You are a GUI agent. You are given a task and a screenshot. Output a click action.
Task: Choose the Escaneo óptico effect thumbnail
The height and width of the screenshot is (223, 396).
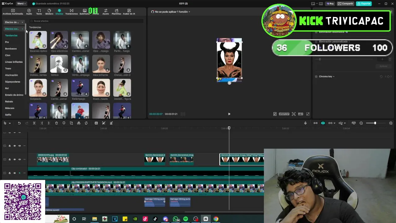(38, 40)
